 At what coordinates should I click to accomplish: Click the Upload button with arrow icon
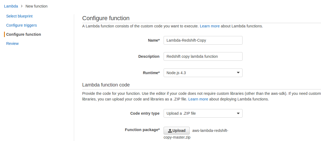[x=176, y=131]
